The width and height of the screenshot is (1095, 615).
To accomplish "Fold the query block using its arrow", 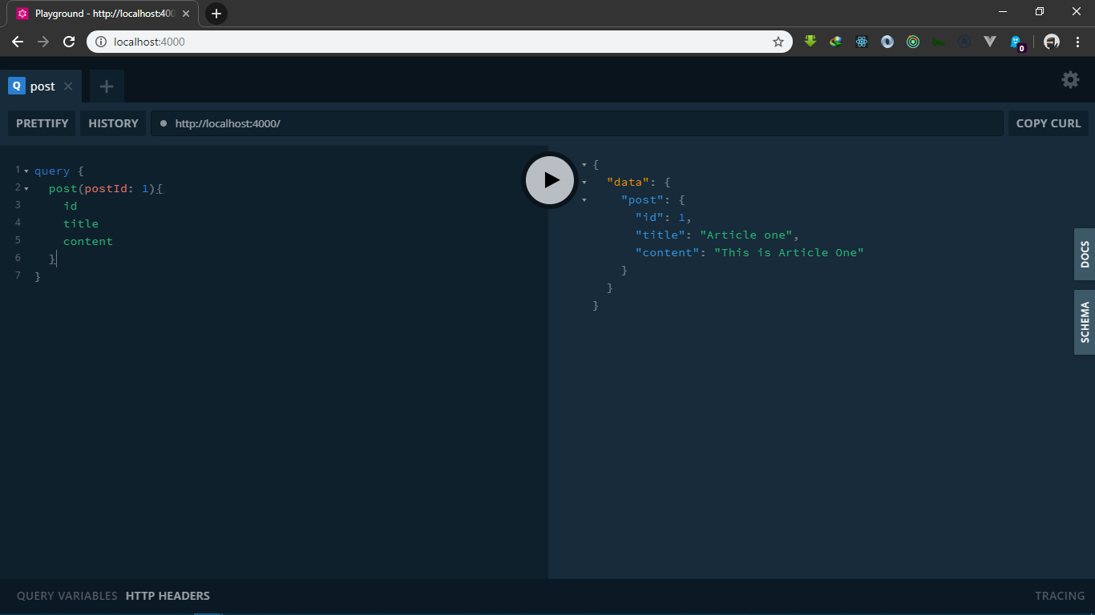I will pos(26,171).
